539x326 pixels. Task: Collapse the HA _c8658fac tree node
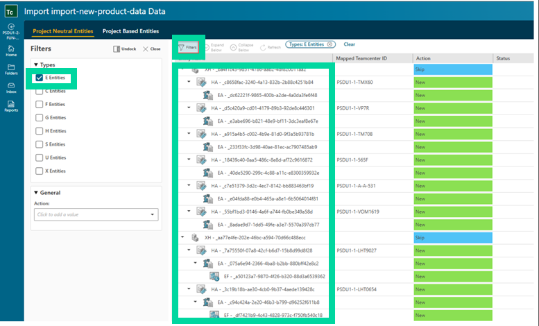[189, 82]
